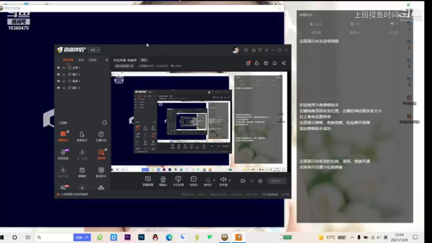
Task: Click the 修改 button beside title
Action: (x=144, y=60)
